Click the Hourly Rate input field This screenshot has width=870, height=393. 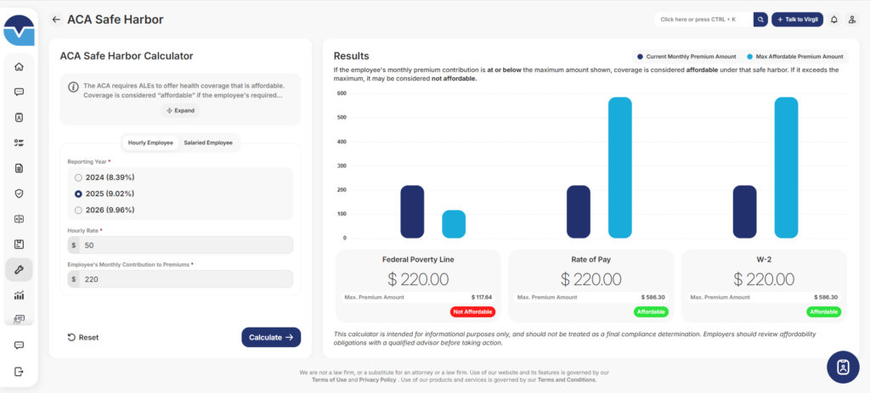185,245
